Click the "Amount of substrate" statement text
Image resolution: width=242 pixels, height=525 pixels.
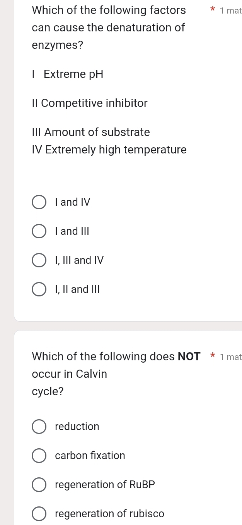90,132
